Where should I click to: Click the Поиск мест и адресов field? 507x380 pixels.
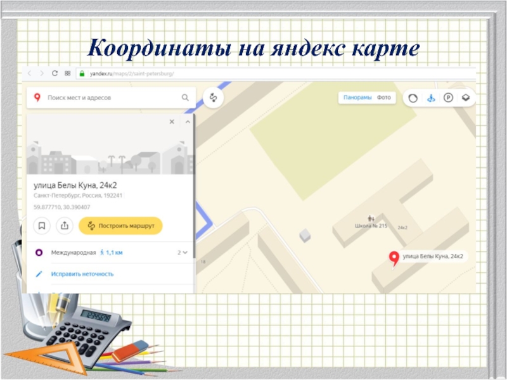coord(108,98)
